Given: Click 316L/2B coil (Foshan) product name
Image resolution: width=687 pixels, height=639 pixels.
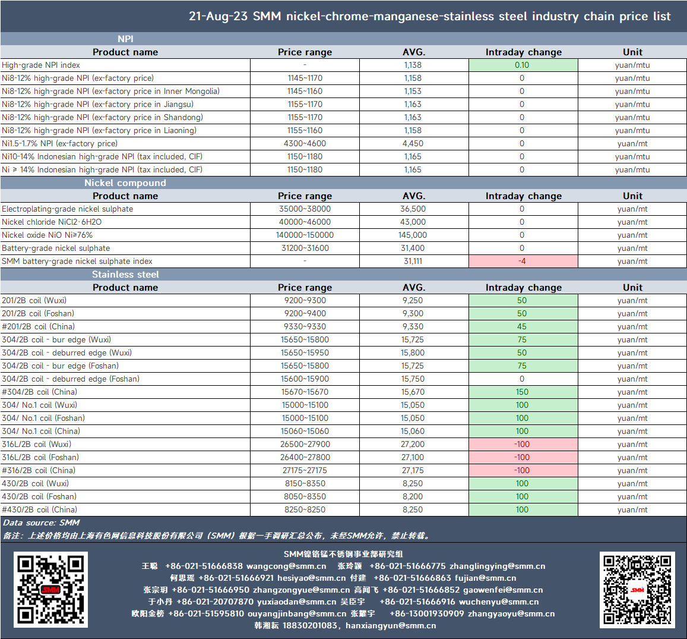Looking at the screenshot, I should (40, 458).
